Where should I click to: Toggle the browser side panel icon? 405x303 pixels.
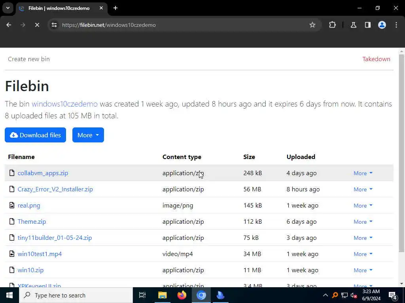368,25
